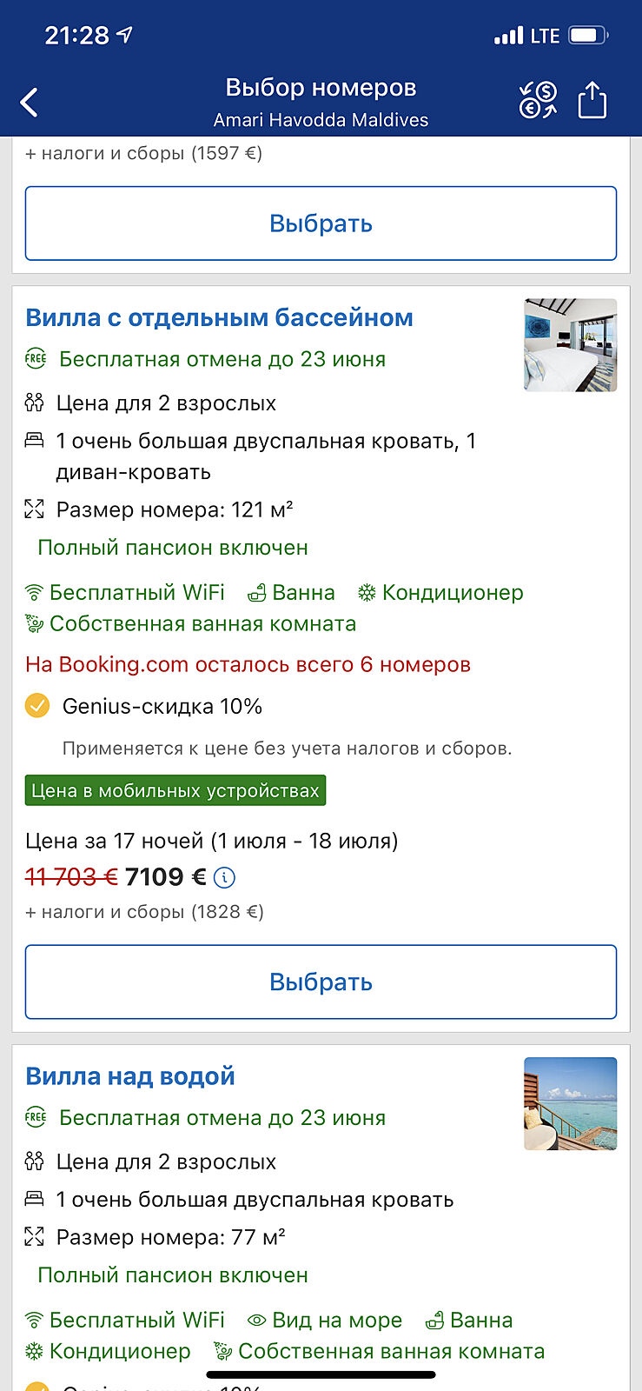The height and width of the screenshot is (1391, 642).
Task: Open Вилла с отдельным бассейном title link
Action: pos(219,317)
